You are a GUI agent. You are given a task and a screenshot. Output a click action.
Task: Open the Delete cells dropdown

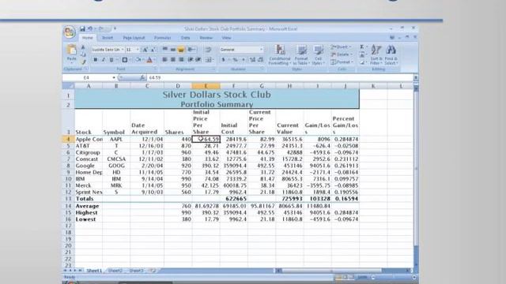coord(341,54)
